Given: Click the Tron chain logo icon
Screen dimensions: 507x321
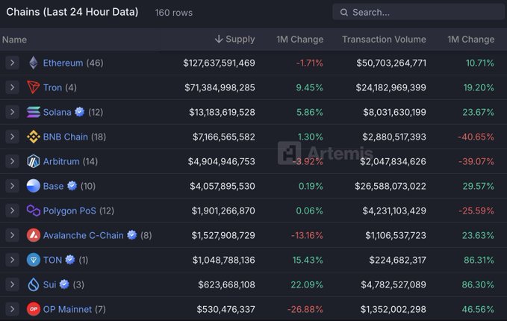Looking at the screenshot, I should 33,87.
